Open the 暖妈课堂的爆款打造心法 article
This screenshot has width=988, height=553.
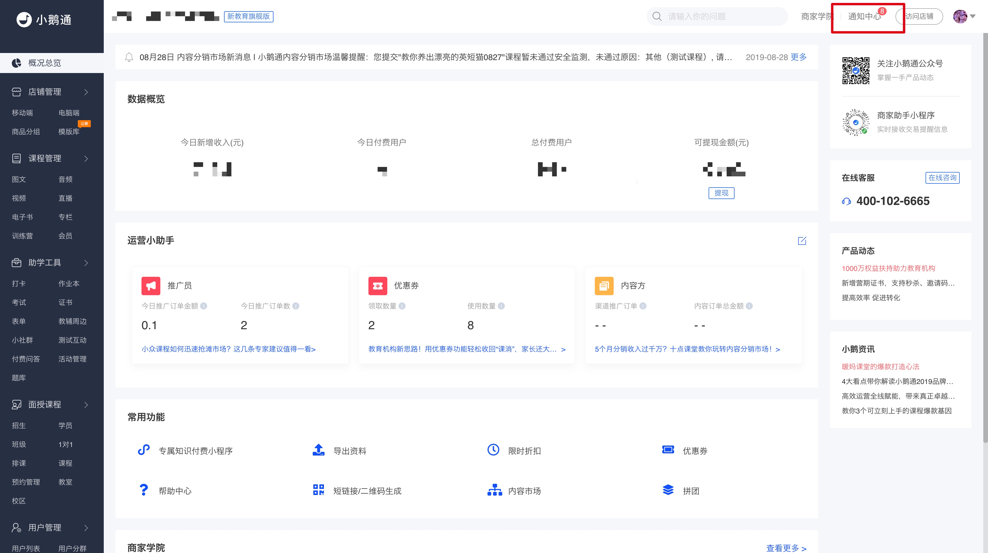[881, 367]
